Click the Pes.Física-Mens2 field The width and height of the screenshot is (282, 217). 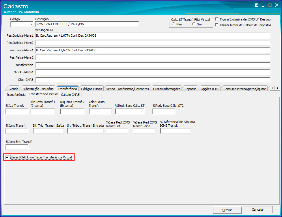(x=153, y=57)
